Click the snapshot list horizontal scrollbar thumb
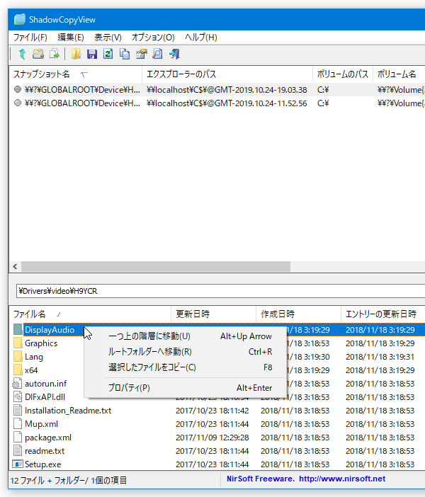The image size is (425, 497). 156,267
